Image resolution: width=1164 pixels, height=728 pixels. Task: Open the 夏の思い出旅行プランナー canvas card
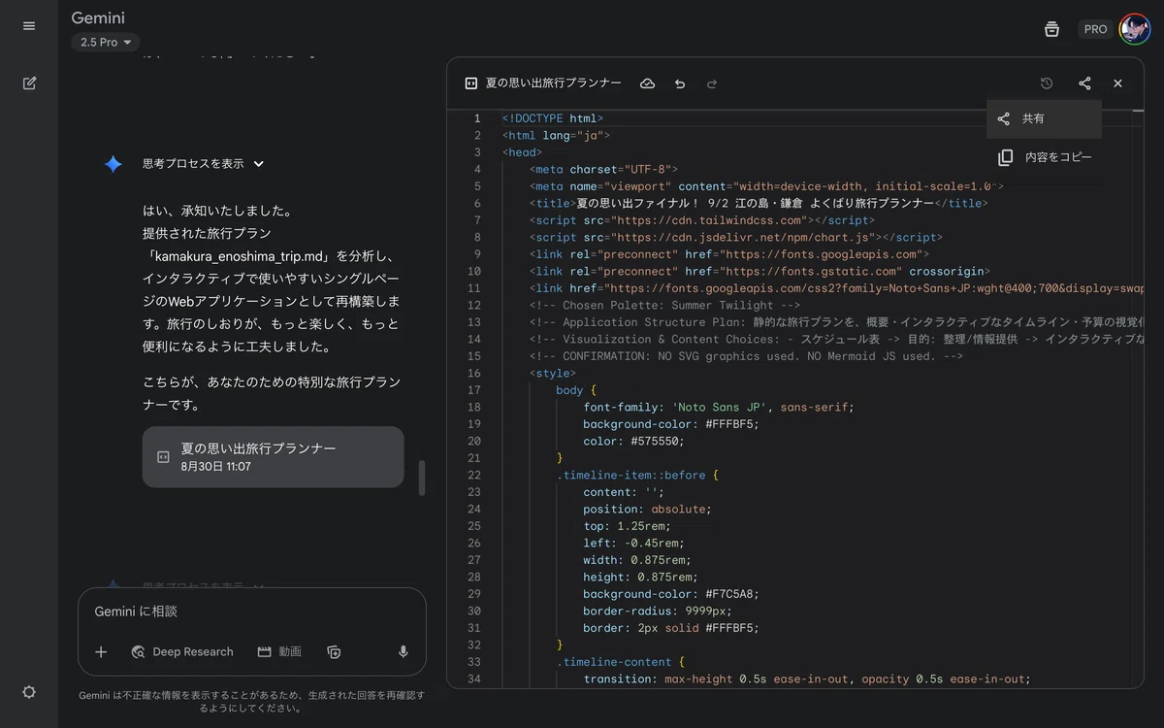(x=273, y=456)
